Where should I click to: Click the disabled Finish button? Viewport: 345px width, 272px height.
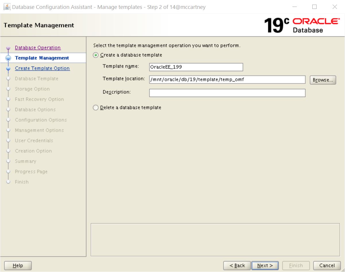tap(296, 266)
